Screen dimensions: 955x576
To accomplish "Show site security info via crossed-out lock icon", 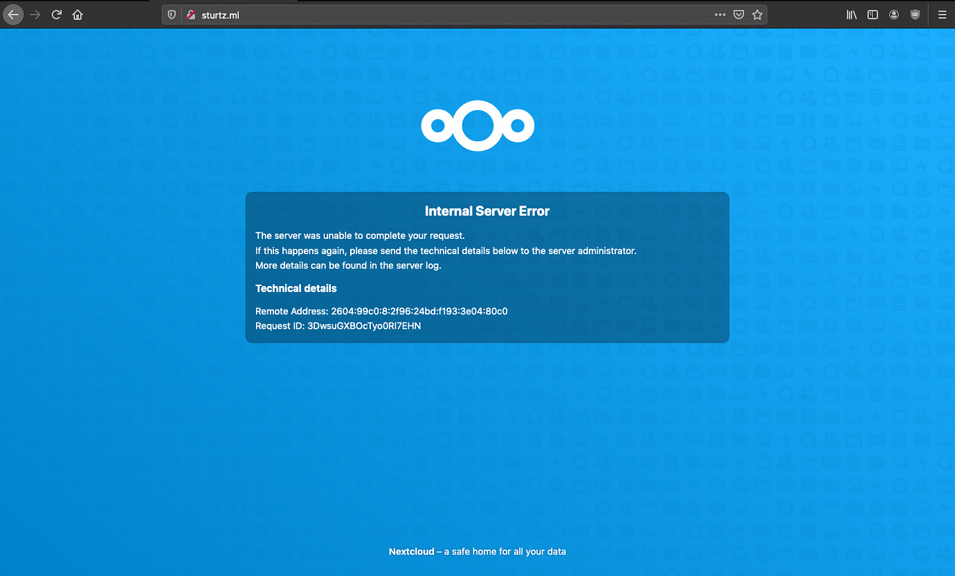I will click(191, 15).
